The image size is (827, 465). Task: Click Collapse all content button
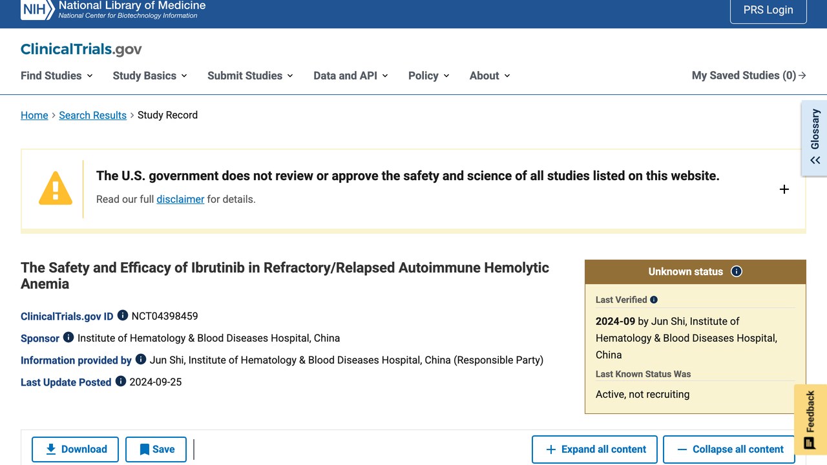point(729,449)
